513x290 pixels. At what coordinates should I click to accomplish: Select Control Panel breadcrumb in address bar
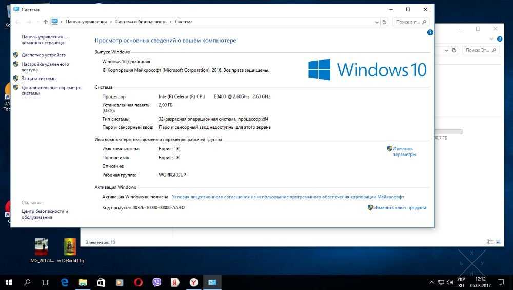click(86, 22)
